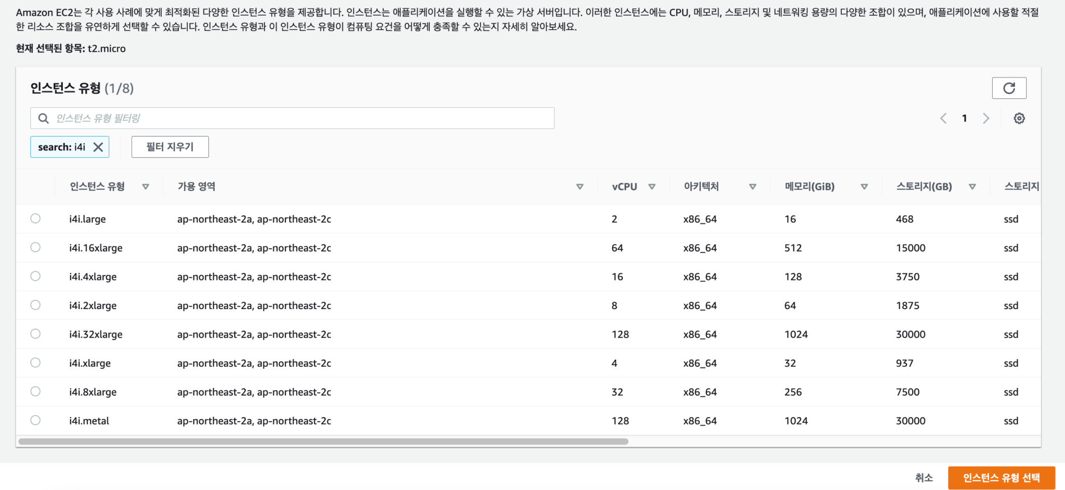
Task: Open the table preferences gear icon
Action: pyautogui.click(x=1019, y=118)
